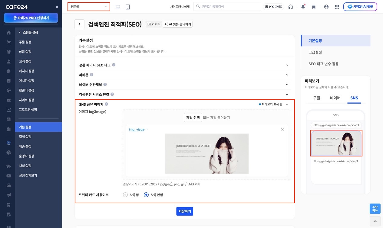Click the help icon next to SNS 공유 이미지
Screen dimensions: 383x228
(106, 104)
